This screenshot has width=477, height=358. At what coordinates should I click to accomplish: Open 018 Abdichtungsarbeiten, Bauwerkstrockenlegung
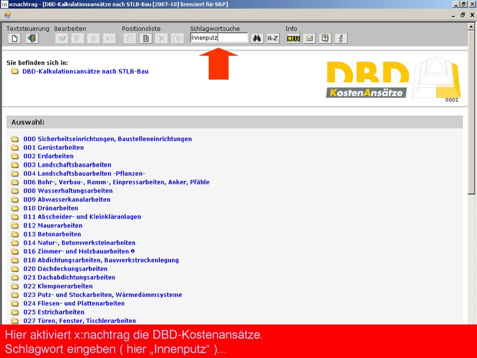click(101, 260)
